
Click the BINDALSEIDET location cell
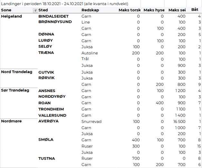tap(54, 16)
